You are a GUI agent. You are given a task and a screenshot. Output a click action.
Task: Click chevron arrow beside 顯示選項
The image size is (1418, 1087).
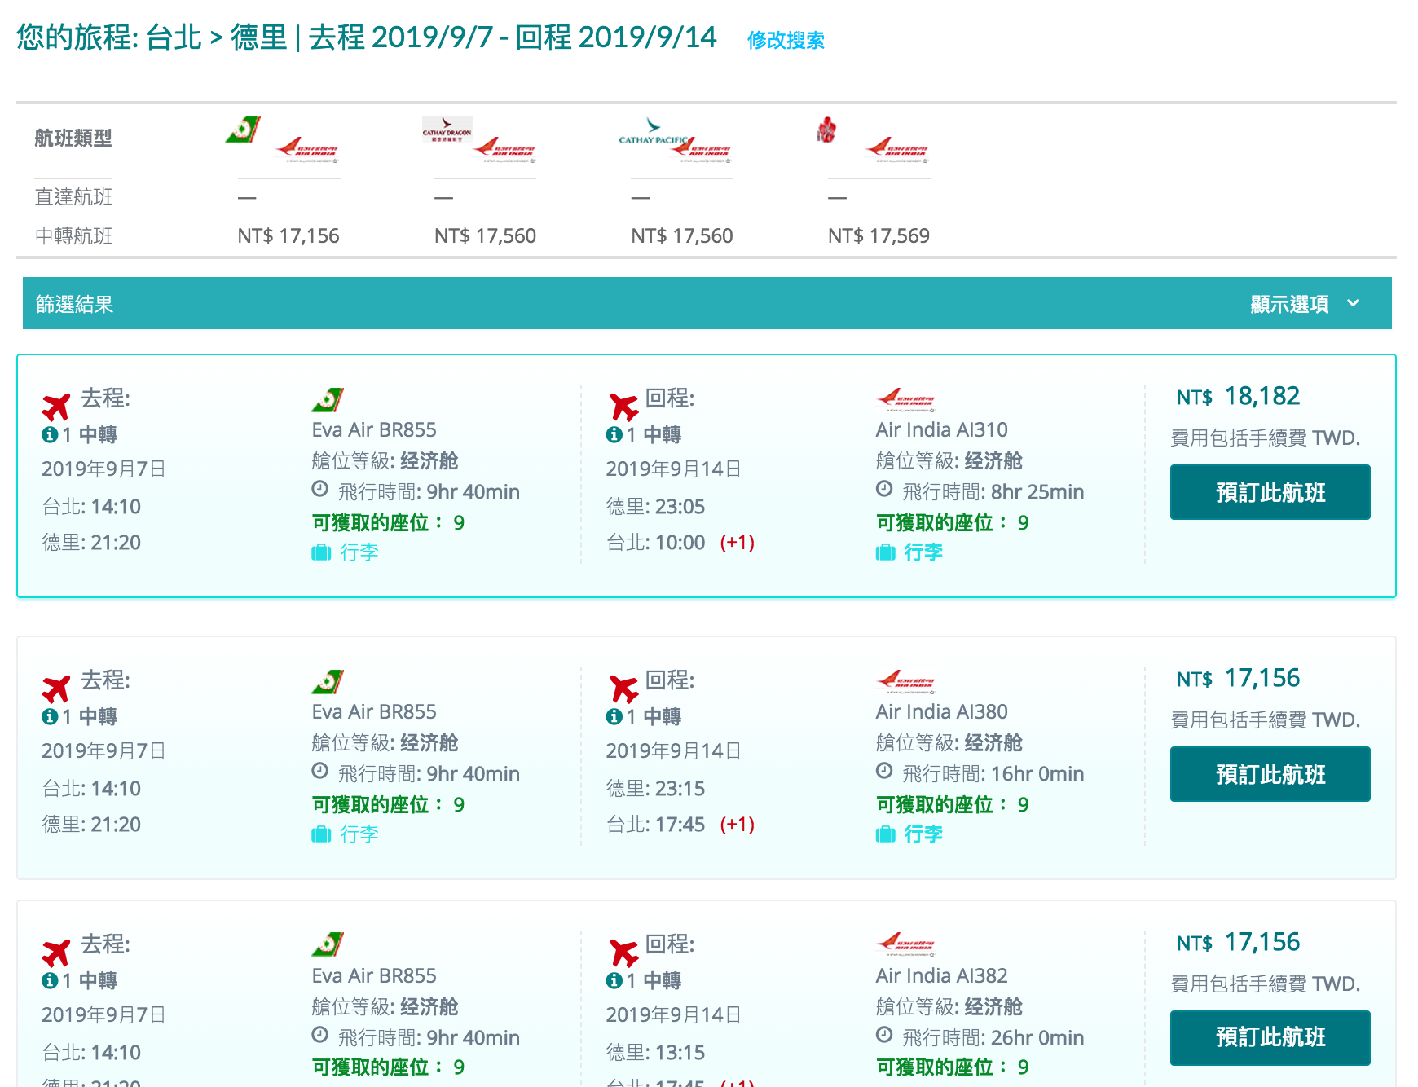(1353, 303)
